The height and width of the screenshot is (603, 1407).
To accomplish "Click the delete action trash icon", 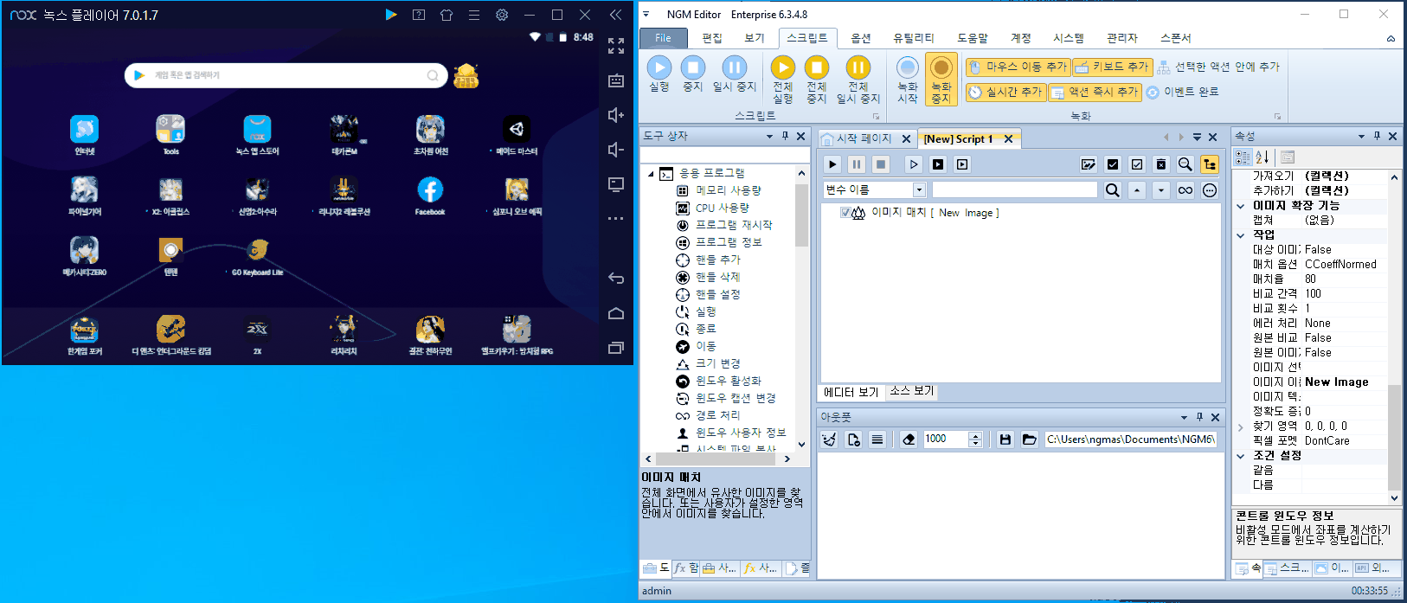I will [1161, 164].
